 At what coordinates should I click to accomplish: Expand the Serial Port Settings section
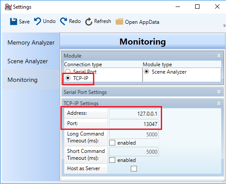pos(219,92)
